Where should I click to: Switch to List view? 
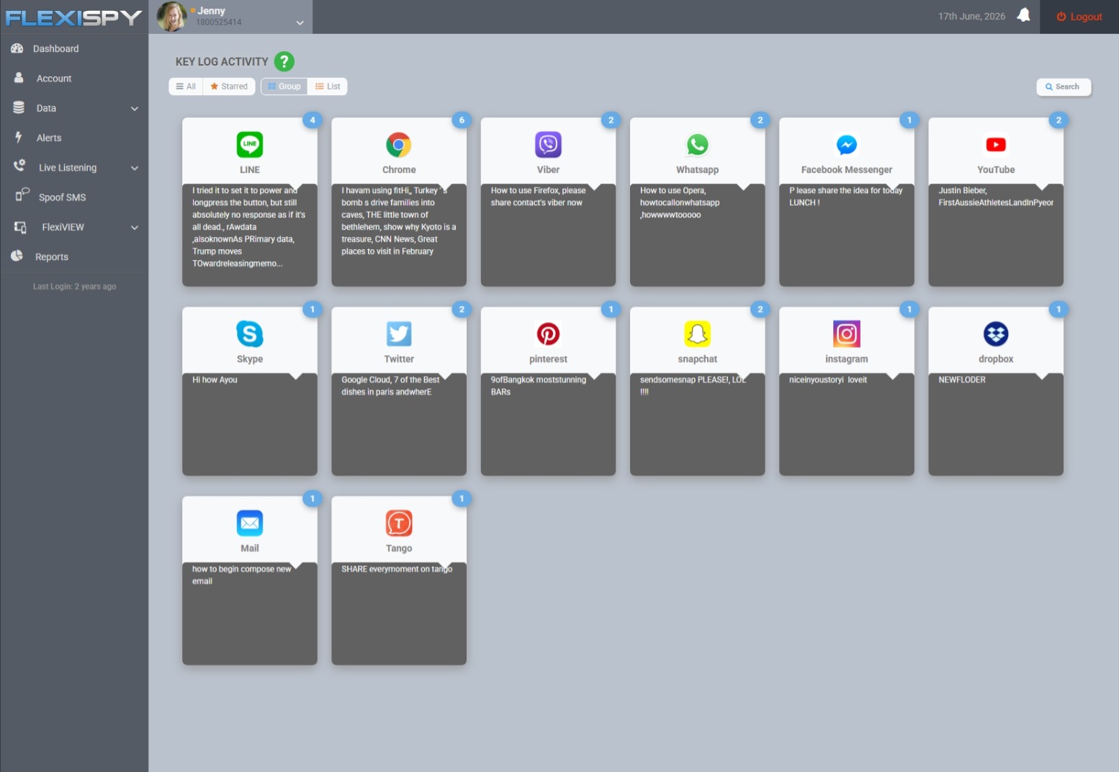click(328, 86)
